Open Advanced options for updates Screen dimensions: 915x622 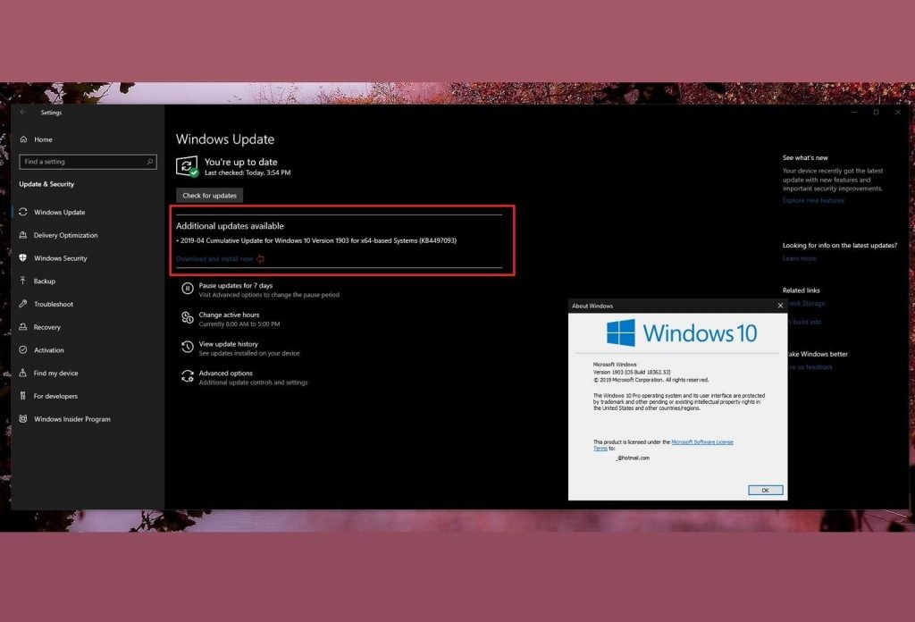tap(225, 374)
